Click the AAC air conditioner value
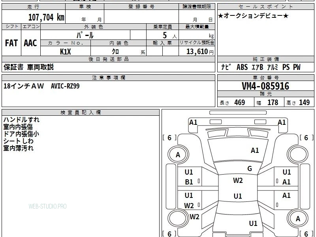316x237 pixels. [x=30, y=43]
